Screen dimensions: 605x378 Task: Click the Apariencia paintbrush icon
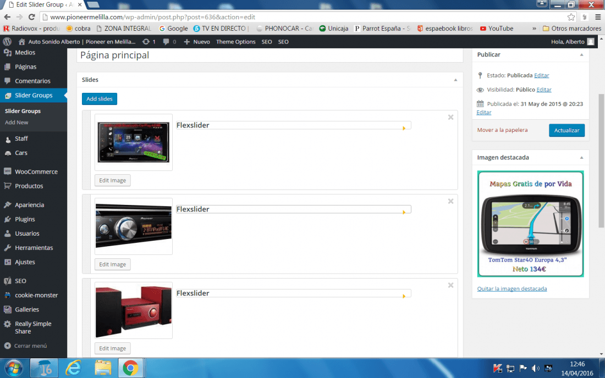click(x=7, y=204)
